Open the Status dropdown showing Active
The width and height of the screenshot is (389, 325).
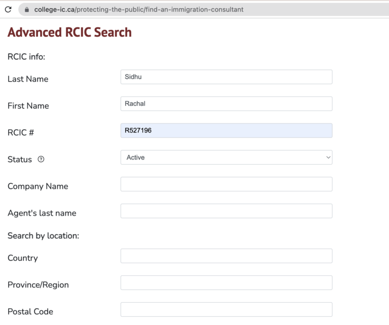226,157
